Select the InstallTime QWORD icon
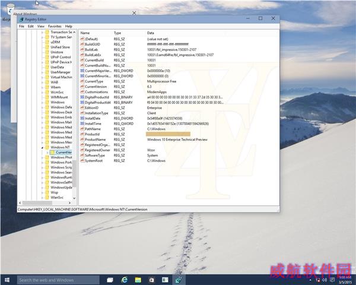The height and width of the screenshot is (285, 356). click(x=82, y=123)
